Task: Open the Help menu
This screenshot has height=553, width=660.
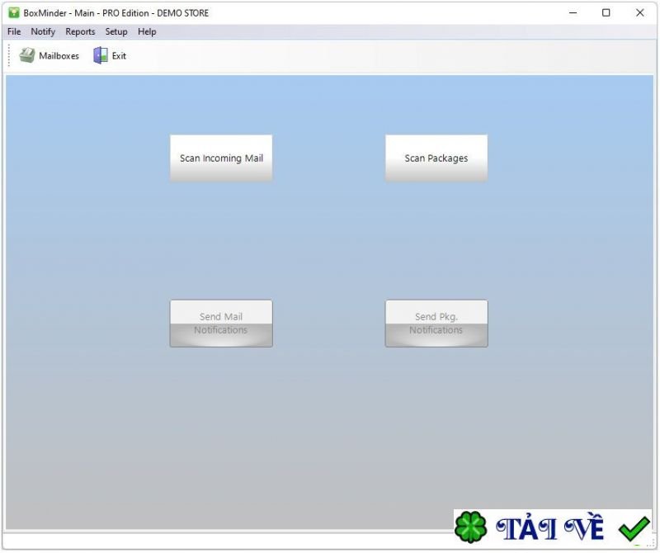Action: (146, 31)
